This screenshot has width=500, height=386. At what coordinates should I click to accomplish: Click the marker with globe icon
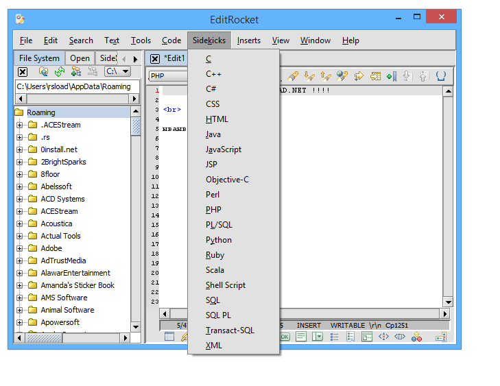pyautogui.click(x=342, y=76)
